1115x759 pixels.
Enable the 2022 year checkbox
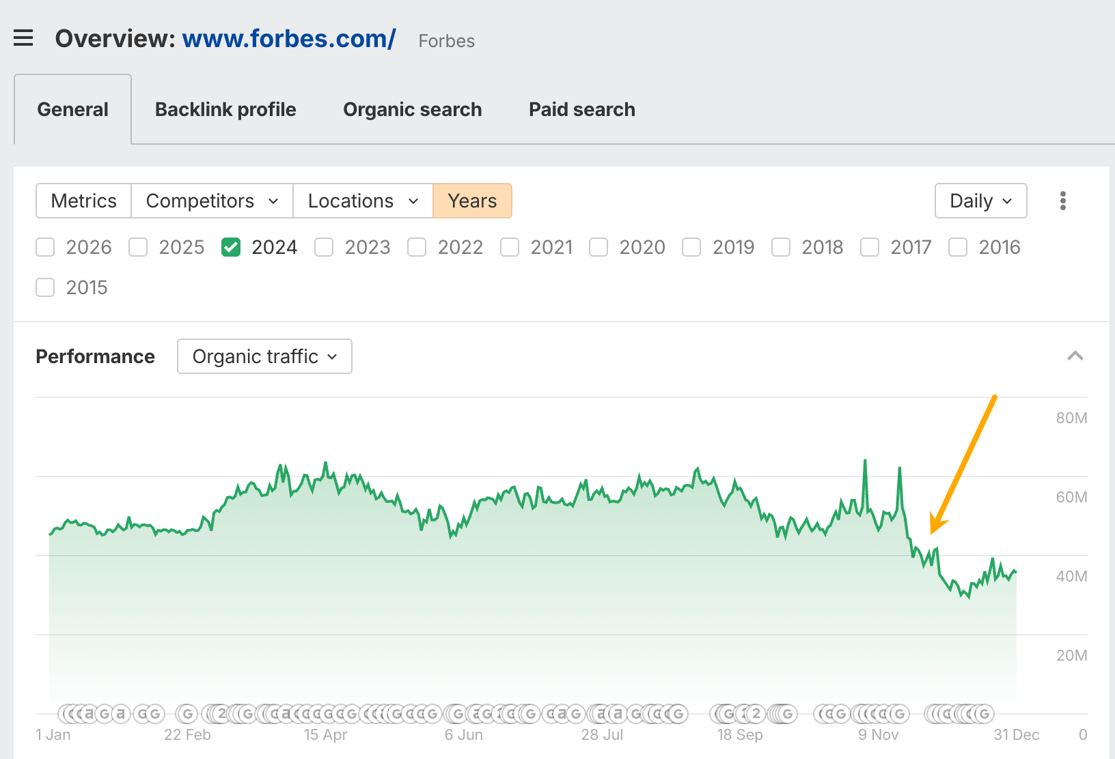tap(417, 247)
